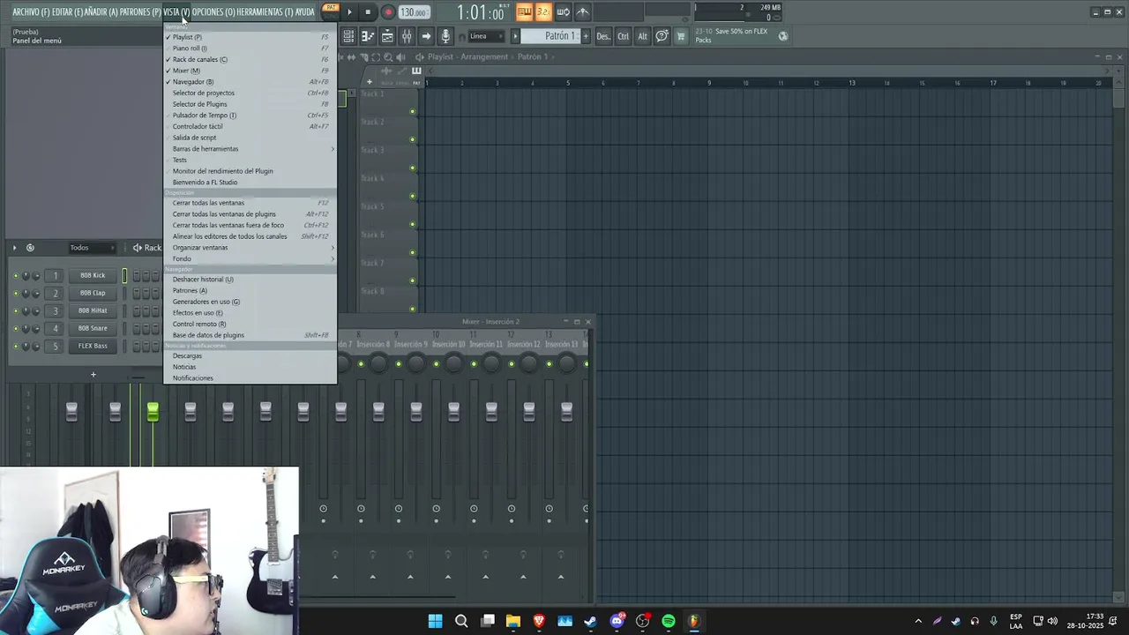Open the OPCIONES menu
Viewport: 1129px width, 635px height.
click(x=213, y=11)
